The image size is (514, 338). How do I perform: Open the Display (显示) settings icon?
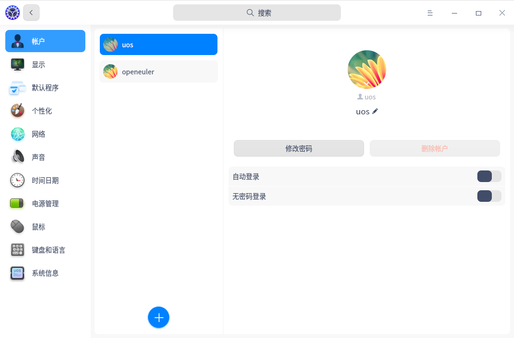(18, 65)
